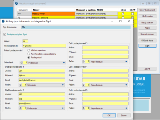160x120 pixels.
Task: Click Email field of Další podepisovatel 5
Action: [105, 103]
